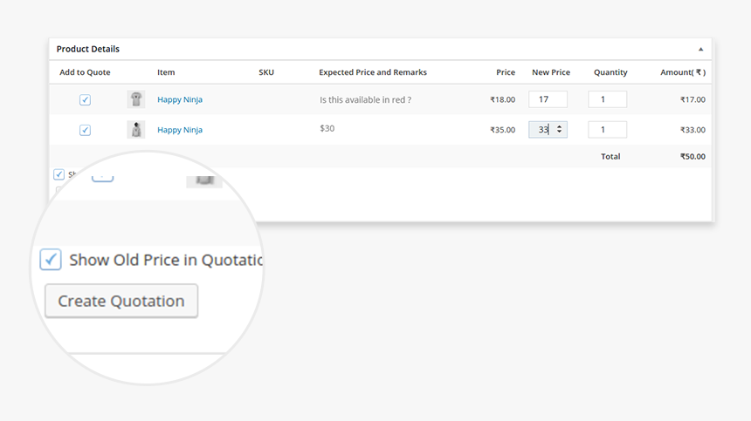This screenshot has width=751, height=421.
Task: Uncheck Add to Quote for first Happy Ninja
Action: [85, 100]
